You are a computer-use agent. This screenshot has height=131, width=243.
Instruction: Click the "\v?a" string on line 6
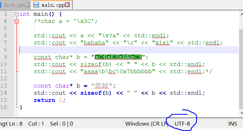pos(109,36)
